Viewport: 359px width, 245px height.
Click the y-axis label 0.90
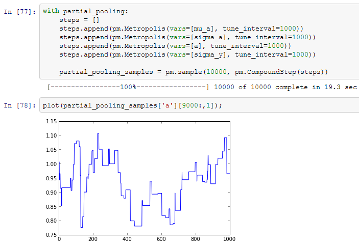click(x=51, y=193)
